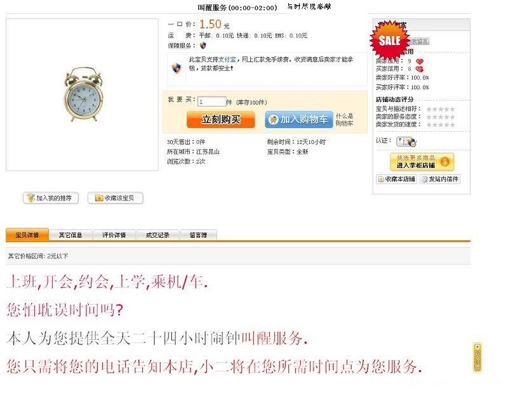Add item with 加入购物车 button
The image size is (508, 393).
coord(298,119)
